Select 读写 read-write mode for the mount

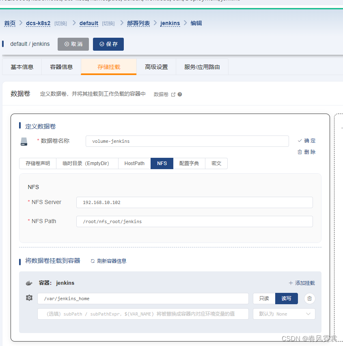pos(286,298)
